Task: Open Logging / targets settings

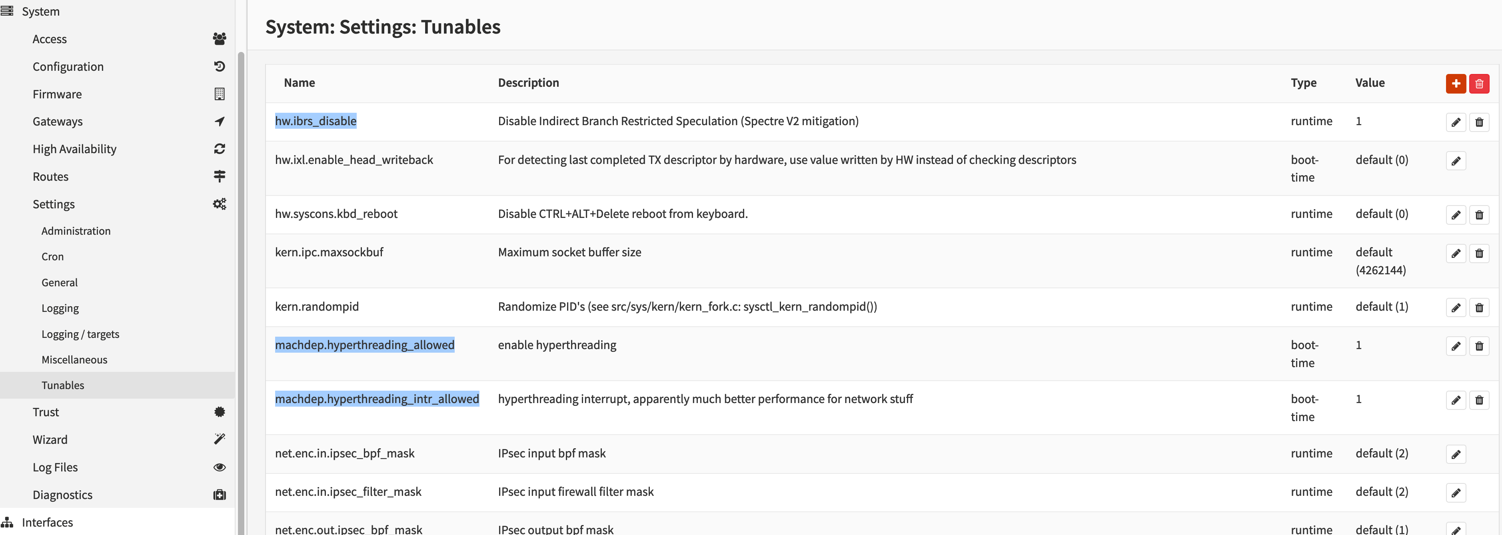Action: [x=80, y=334]
